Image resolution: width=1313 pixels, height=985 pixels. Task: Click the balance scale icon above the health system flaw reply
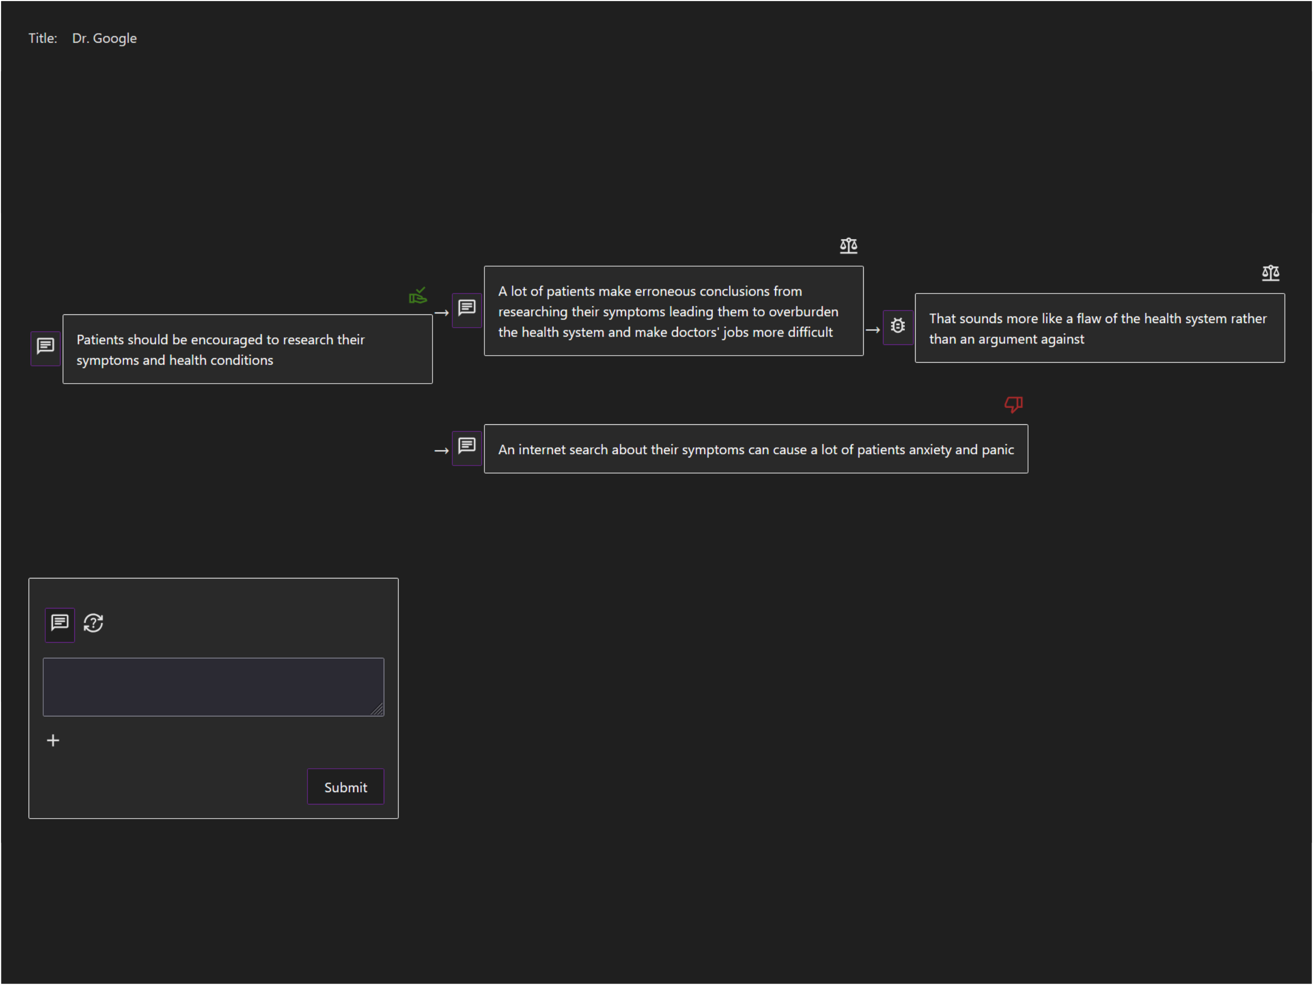(x=1270, y=273)
